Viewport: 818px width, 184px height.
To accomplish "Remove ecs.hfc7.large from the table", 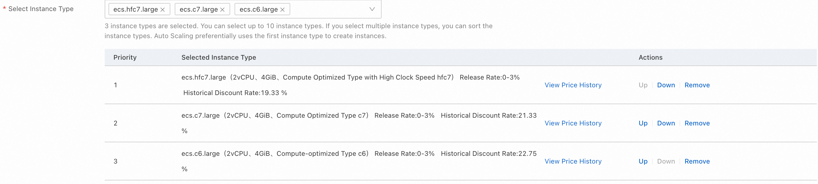I will coord(697,85).
